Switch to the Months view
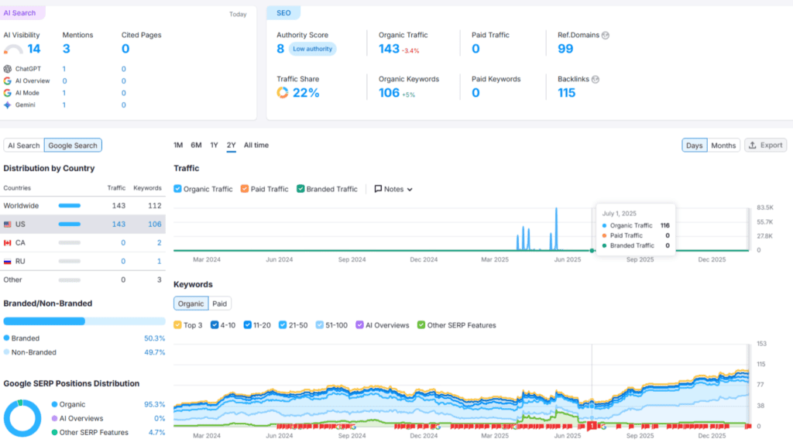The height and width of the screenshot is (446, 793). pyautogui.click(x=723, y=145)
